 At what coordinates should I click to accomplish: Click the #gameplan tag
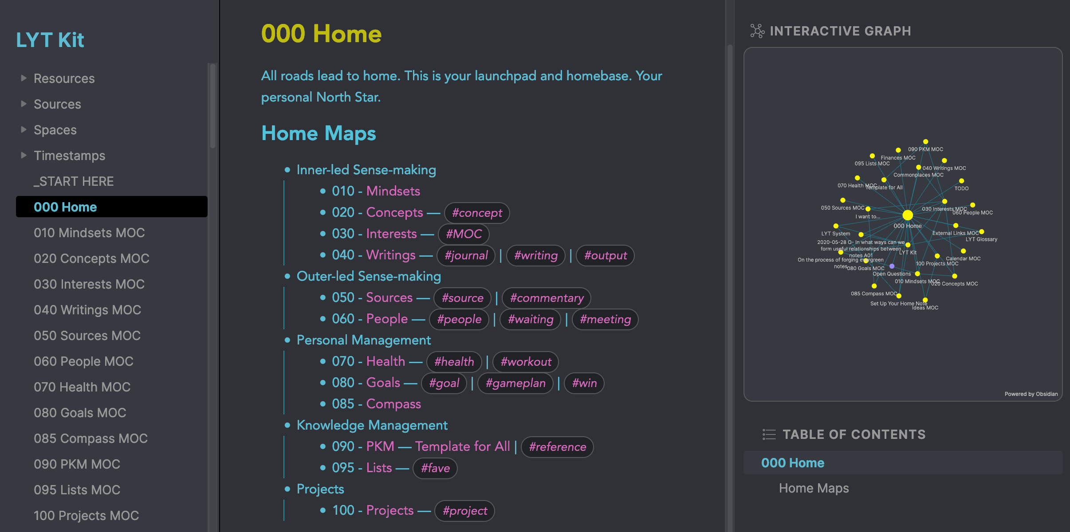click(515, 383)
